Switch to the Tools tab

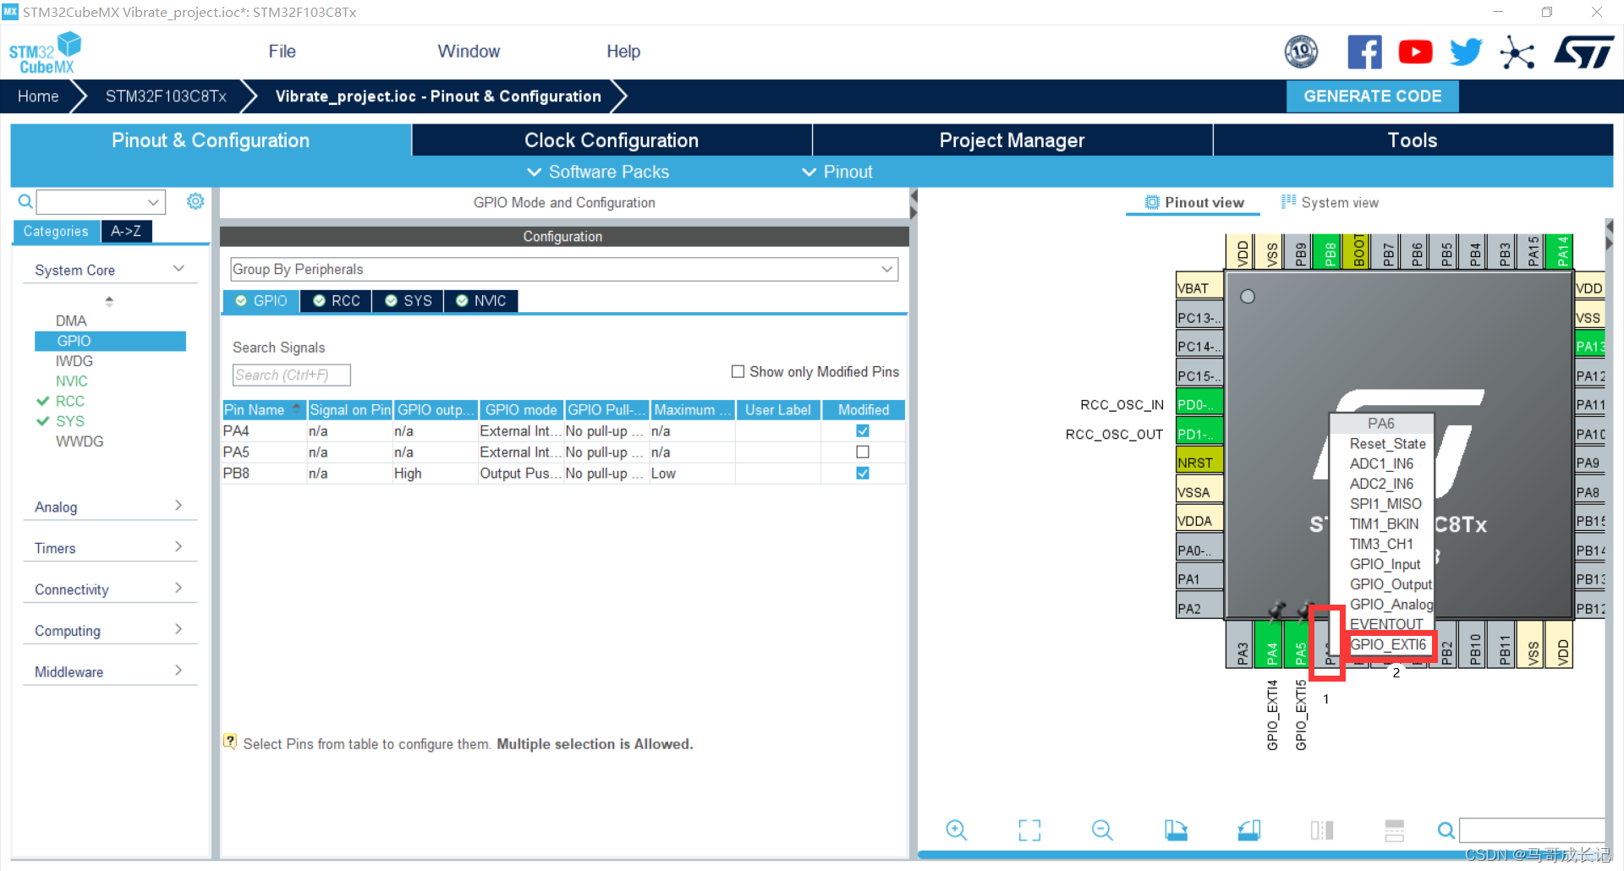point(1413,140)
